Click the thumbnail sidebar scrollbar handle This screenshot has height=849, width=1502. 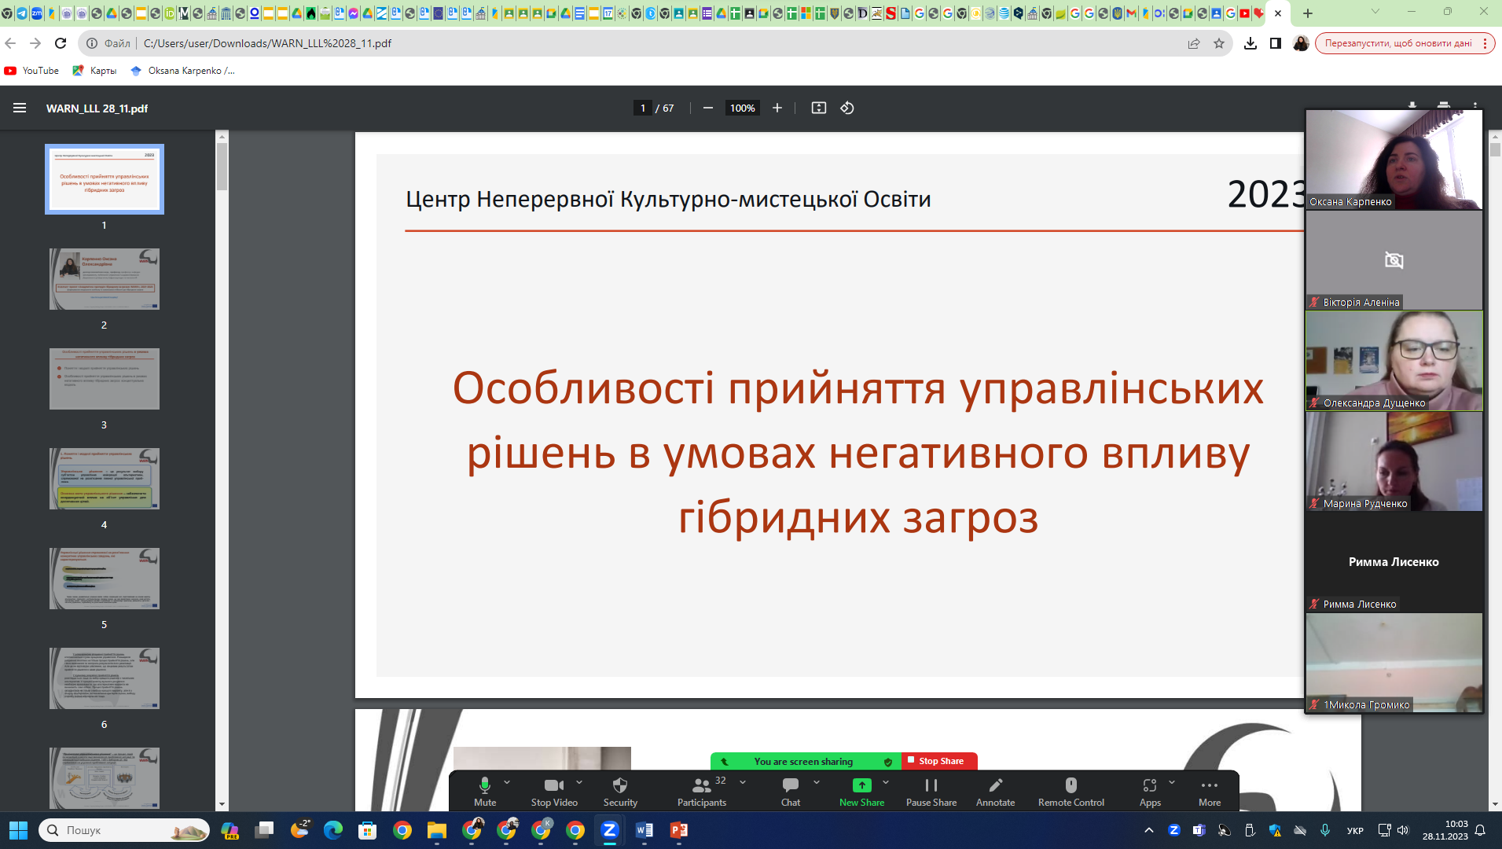222,167
